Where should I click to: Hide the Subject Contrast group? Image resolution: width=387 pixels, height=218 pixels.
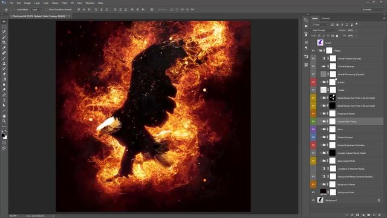pyautogui.click(x=313, y=137)
